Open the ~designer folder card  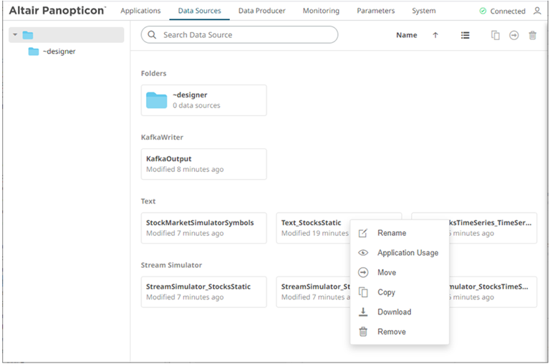203,100
